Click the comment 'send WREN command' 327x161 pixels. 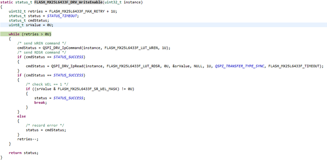click(x=42, y=43)
